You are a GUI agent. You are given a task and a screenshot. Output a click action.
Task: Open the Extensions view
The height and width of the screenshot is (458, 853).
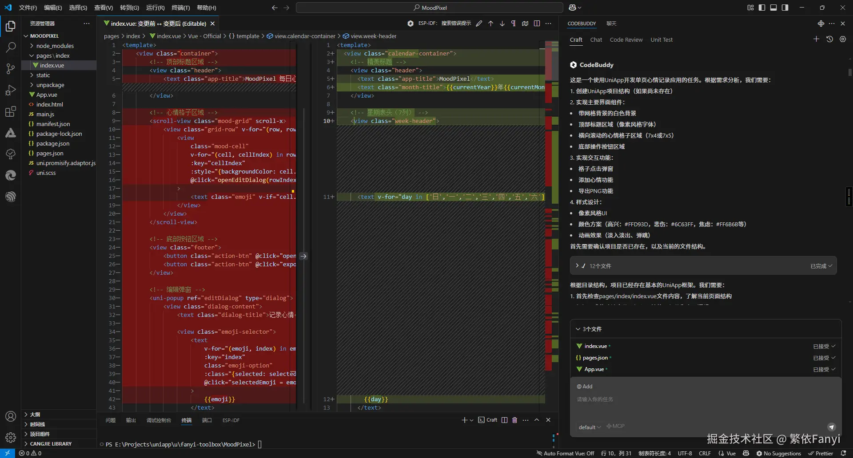click(x=11, y=111)
